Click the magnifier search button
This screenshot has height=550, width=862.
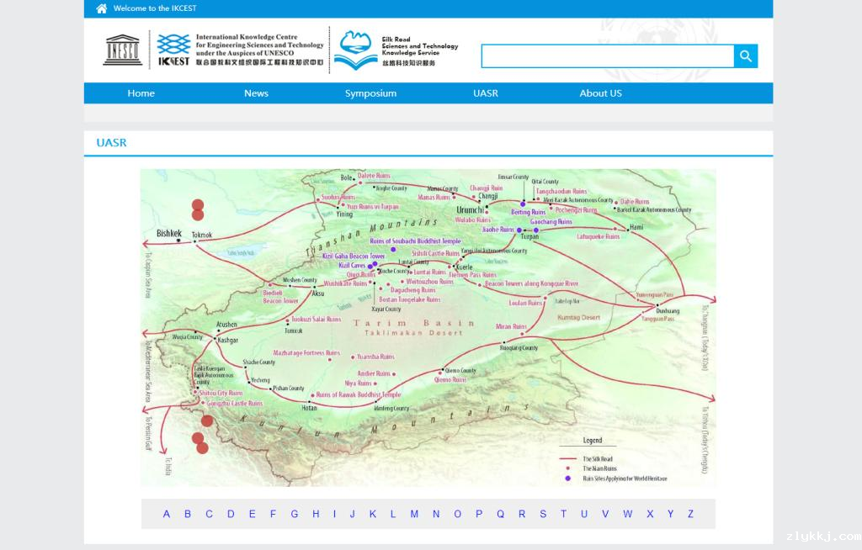746,56
